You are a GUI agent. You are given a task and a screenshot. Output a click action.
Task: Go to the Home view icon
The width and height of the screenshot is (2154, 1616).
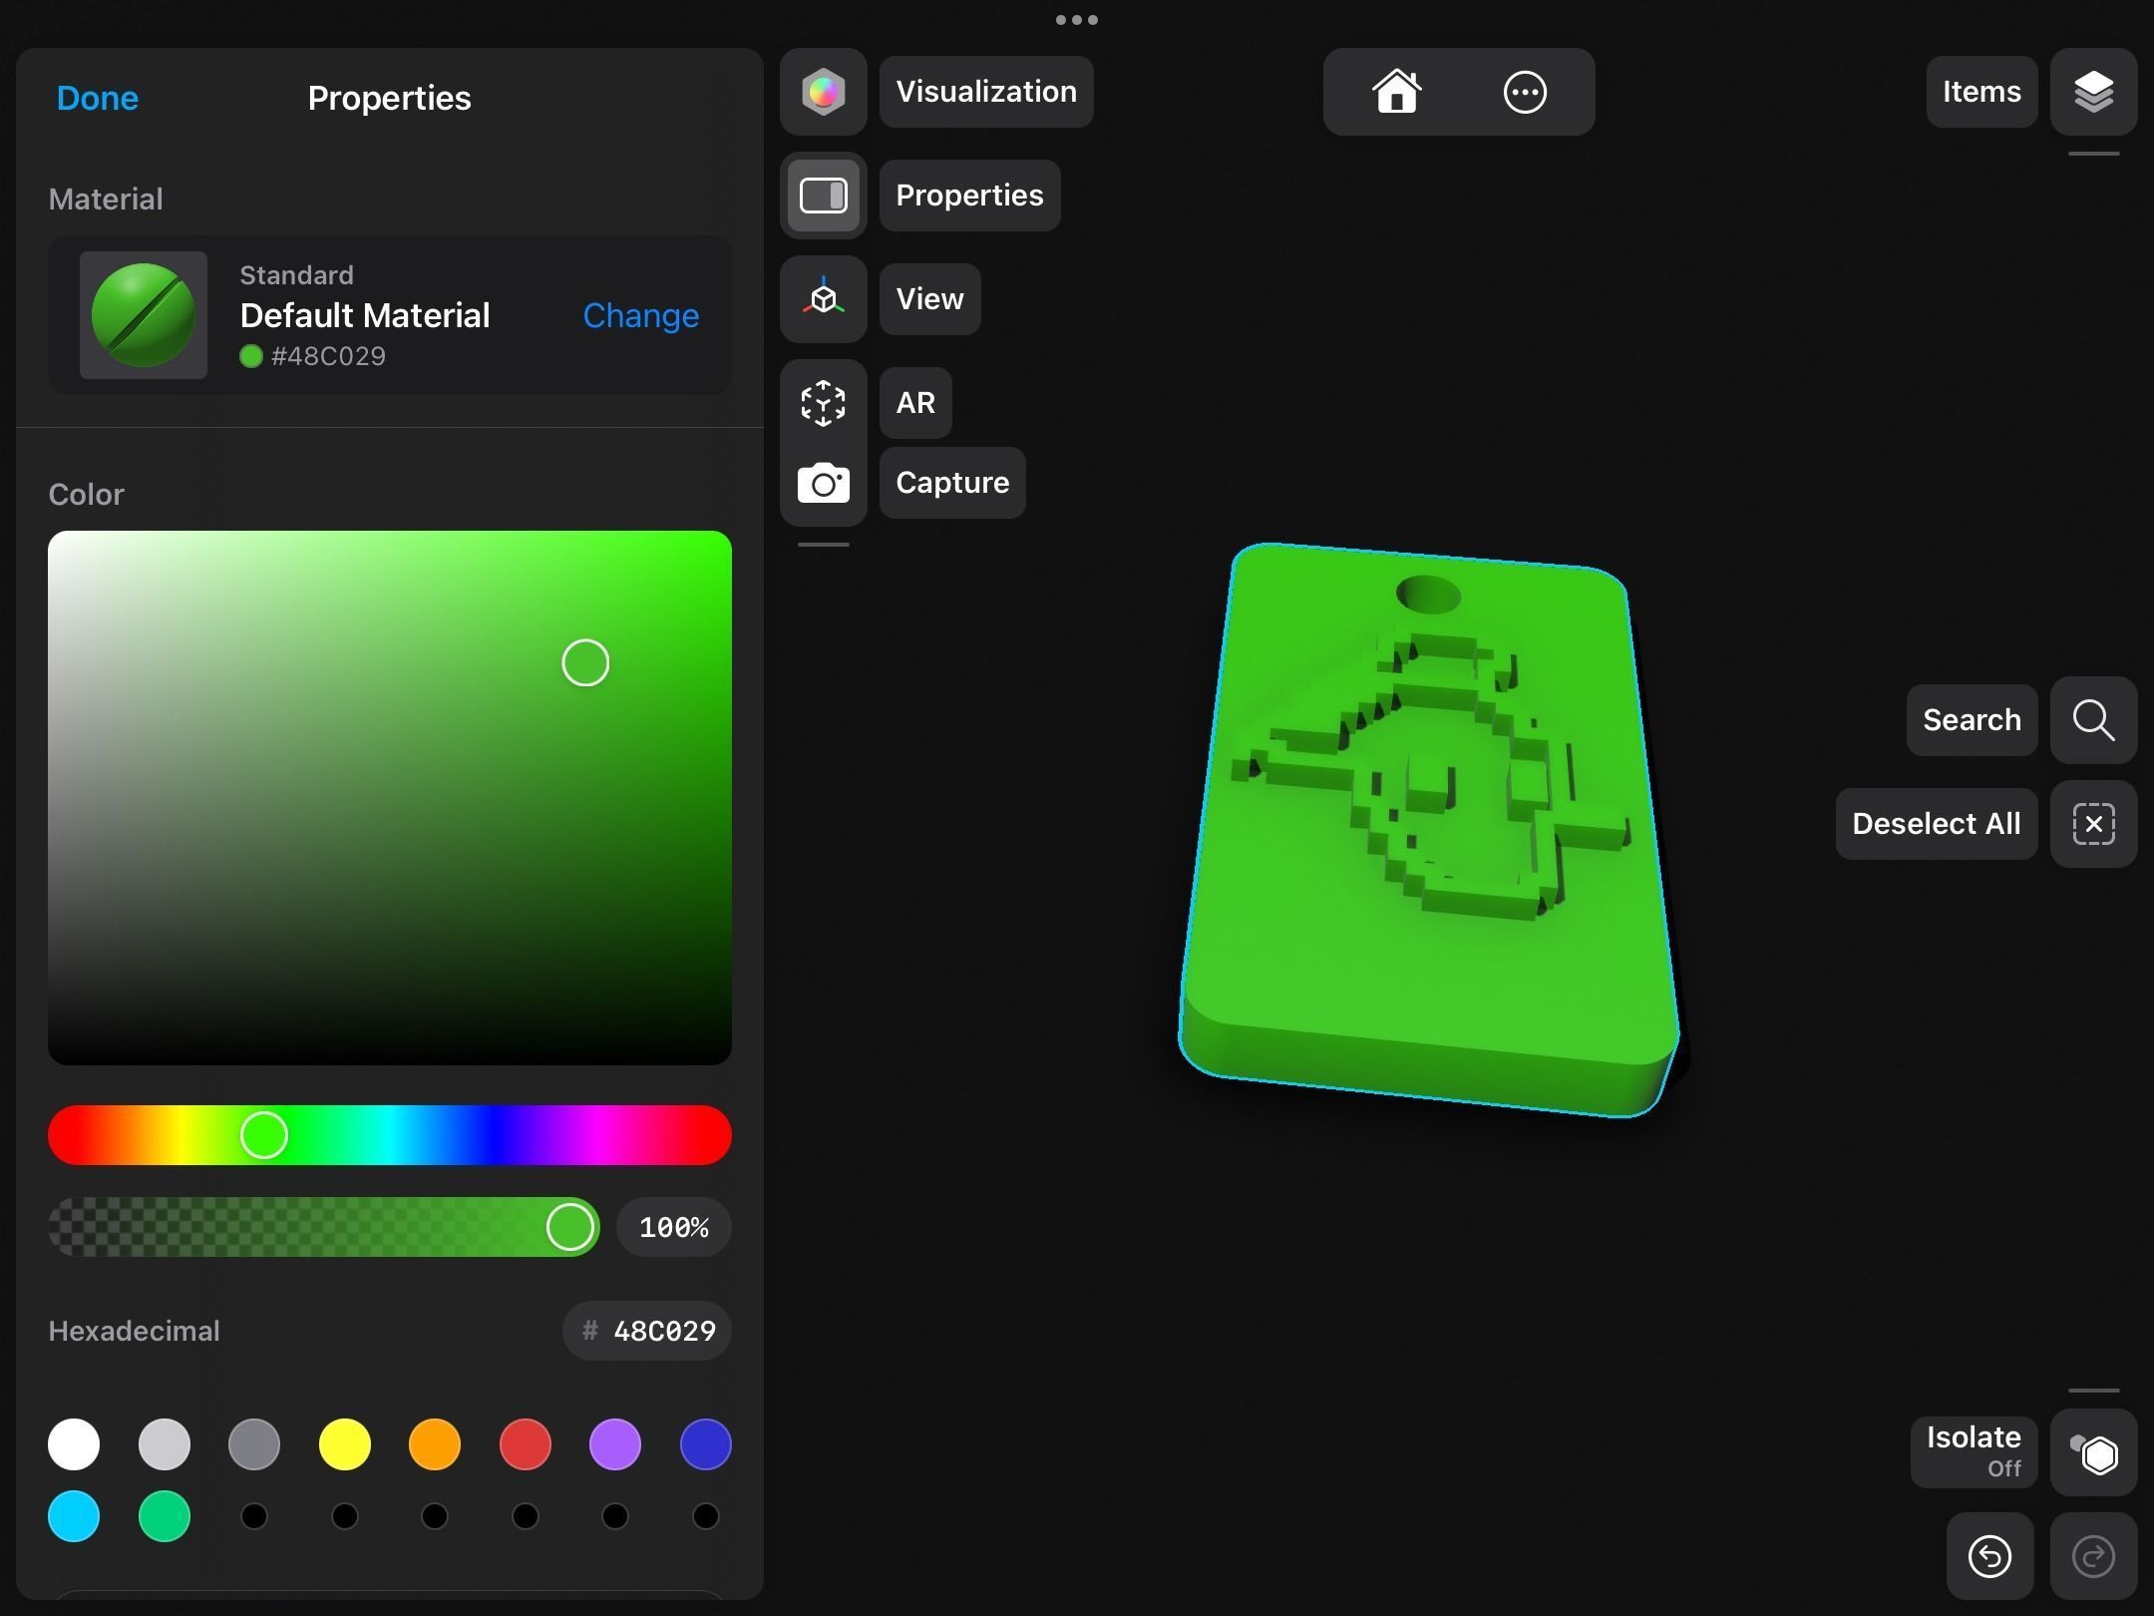[1396, 92]
